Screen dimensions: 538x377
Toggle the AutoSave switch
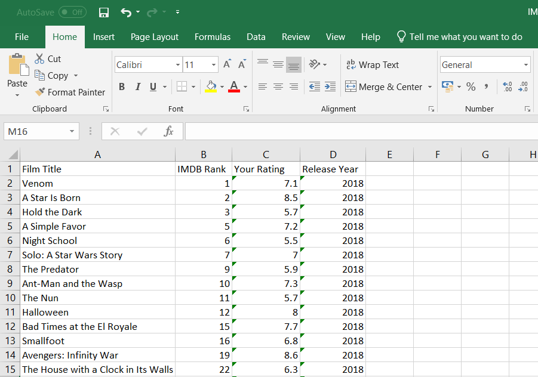tap(72, 13)
